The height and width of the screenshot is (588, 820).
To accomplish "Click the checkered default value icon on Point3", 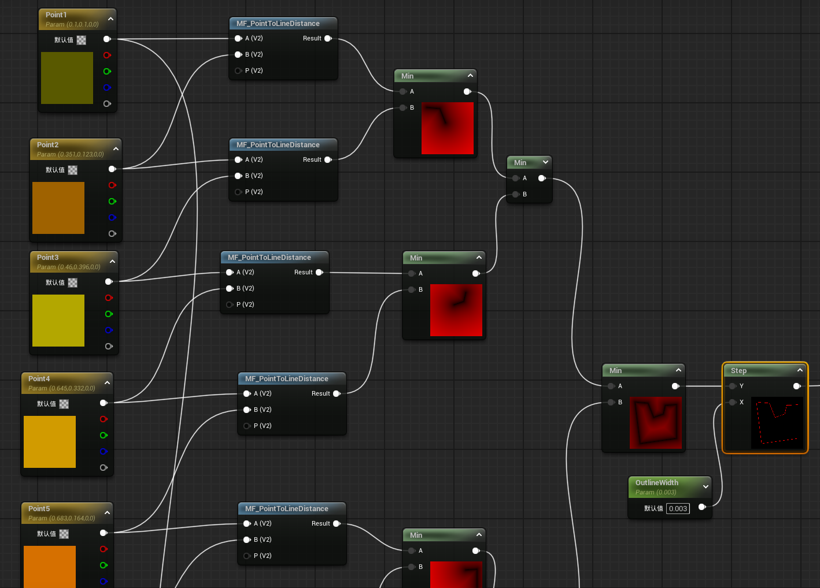I will [73, 282].
